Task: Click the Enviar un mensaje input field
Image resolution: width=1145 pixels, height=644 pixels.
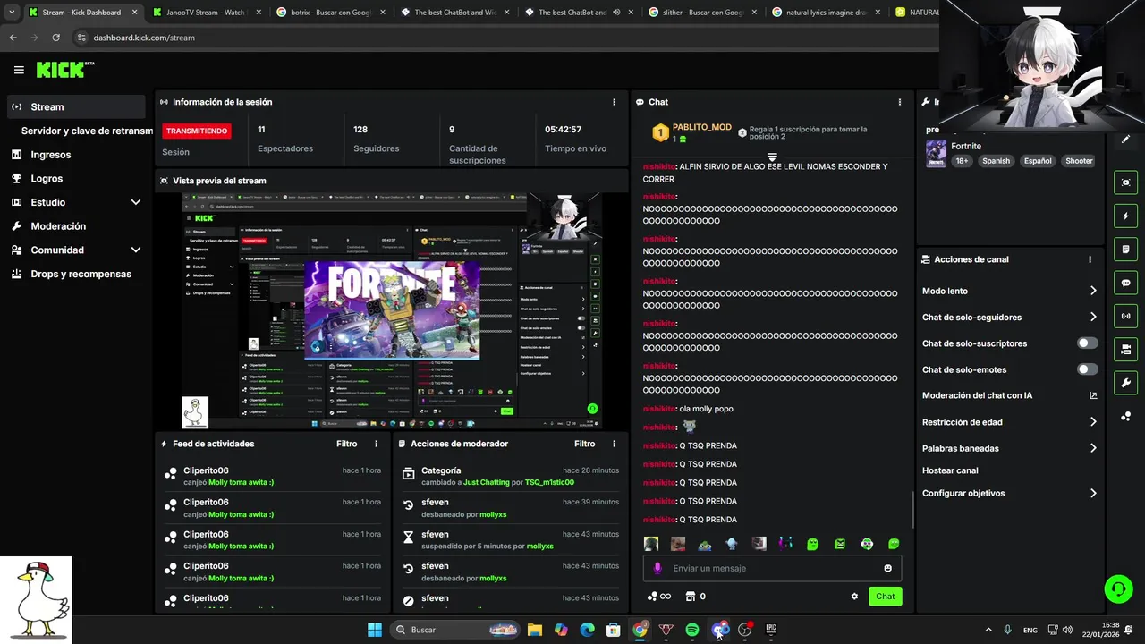Action: [772, 568]
